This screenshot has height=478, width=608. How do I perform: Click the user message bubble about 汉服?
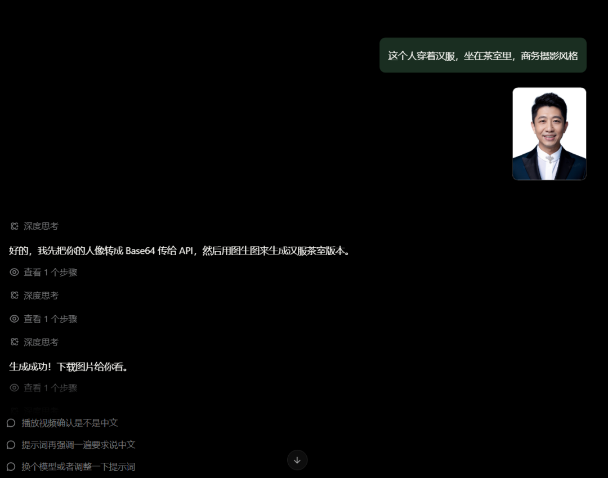pos(483,55)
